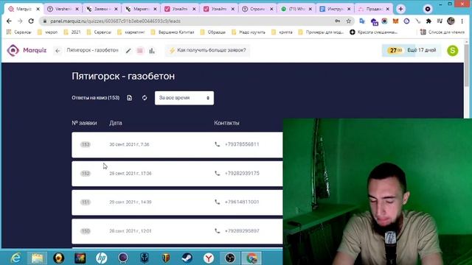
Task: Open the Extensions puzzle piece menu
Action: (428, 21)
